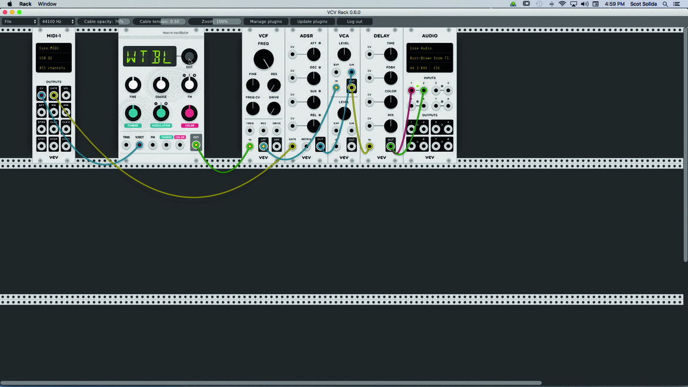Open the 44.1 kHz audio rate selector
This screenshot has height=387, width=688.
point(419,68)
